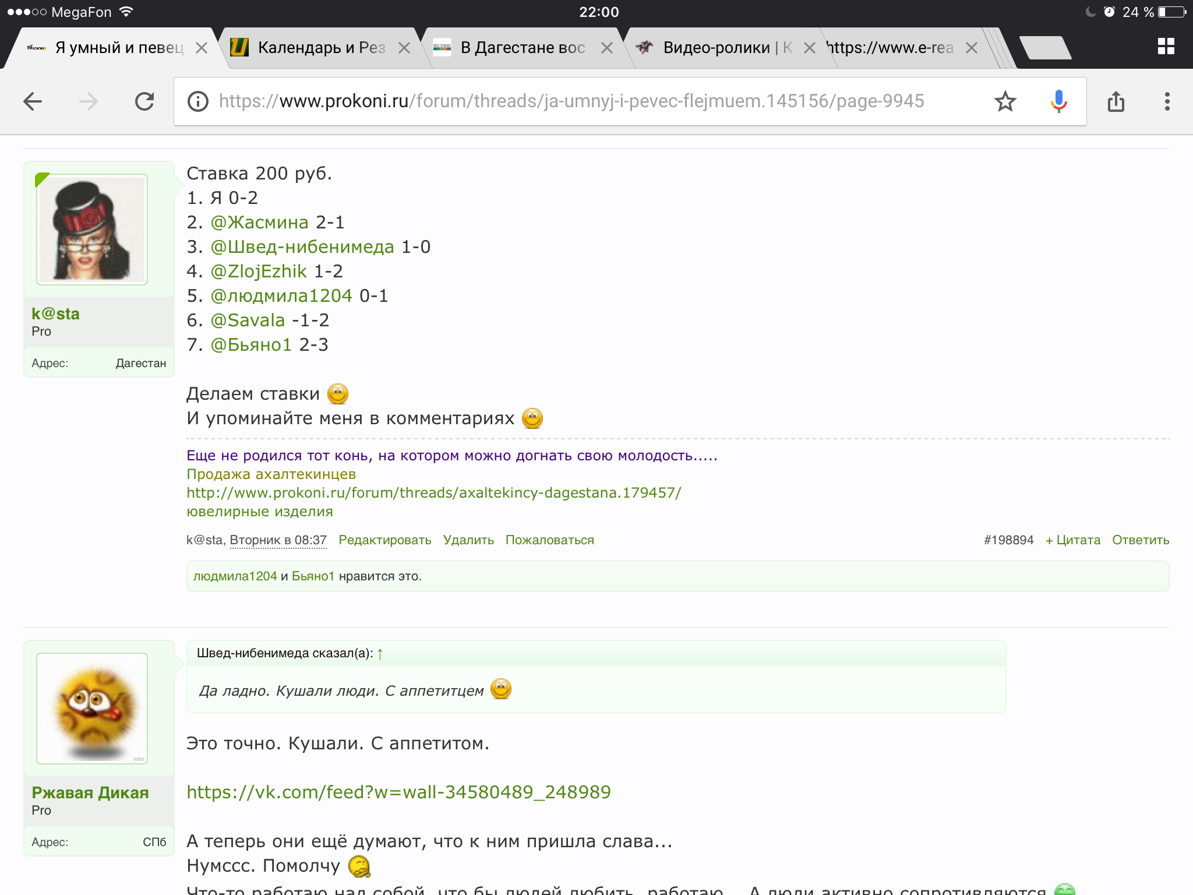Reload the page with the refresh icon
1193x895 pixels.
pyautogui.click(x=144, y=101)
